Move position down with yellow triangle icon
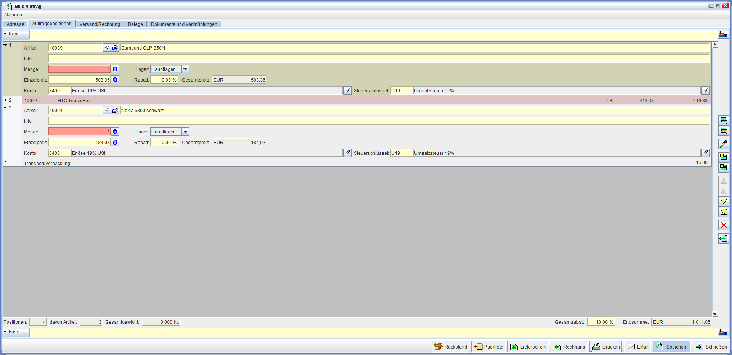Viewport: 732px width, 355px height. point(723,201)
